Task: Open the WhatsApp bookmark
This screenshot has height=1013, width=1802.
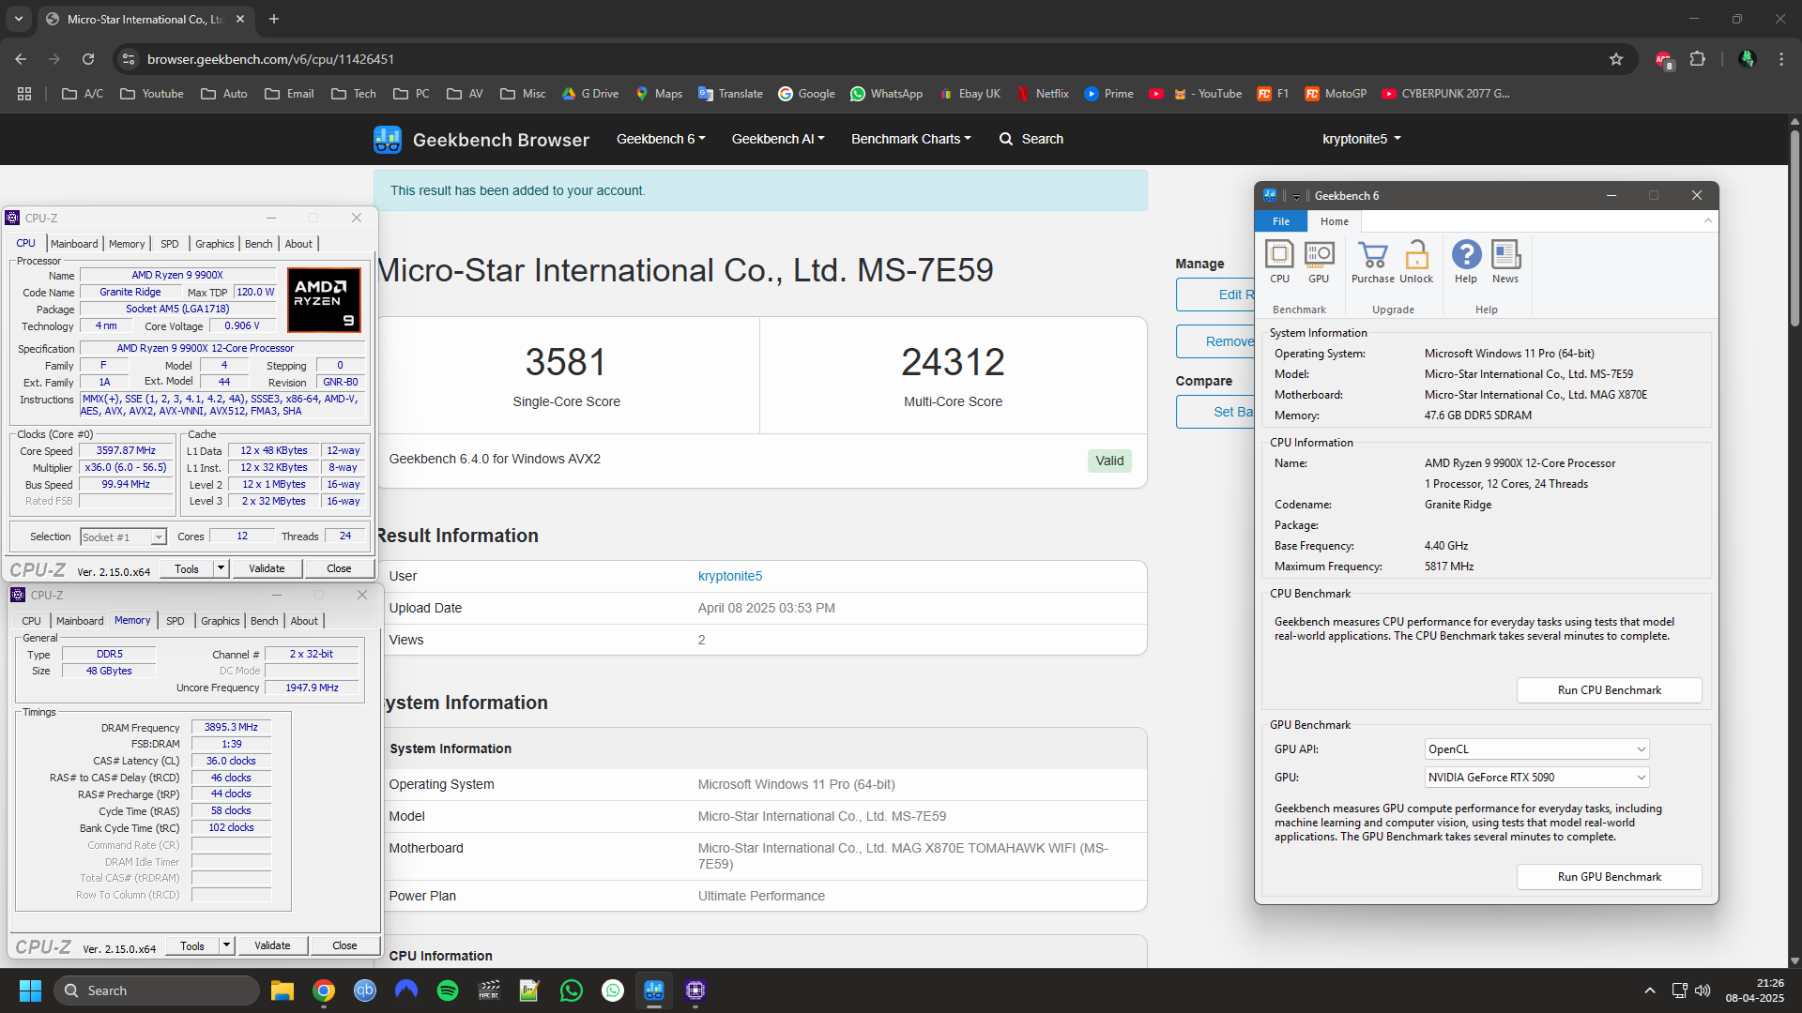Action: click(886, 94)
